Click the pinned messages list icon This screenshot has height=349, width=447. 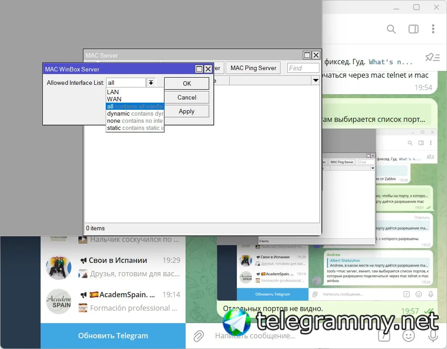432,58
